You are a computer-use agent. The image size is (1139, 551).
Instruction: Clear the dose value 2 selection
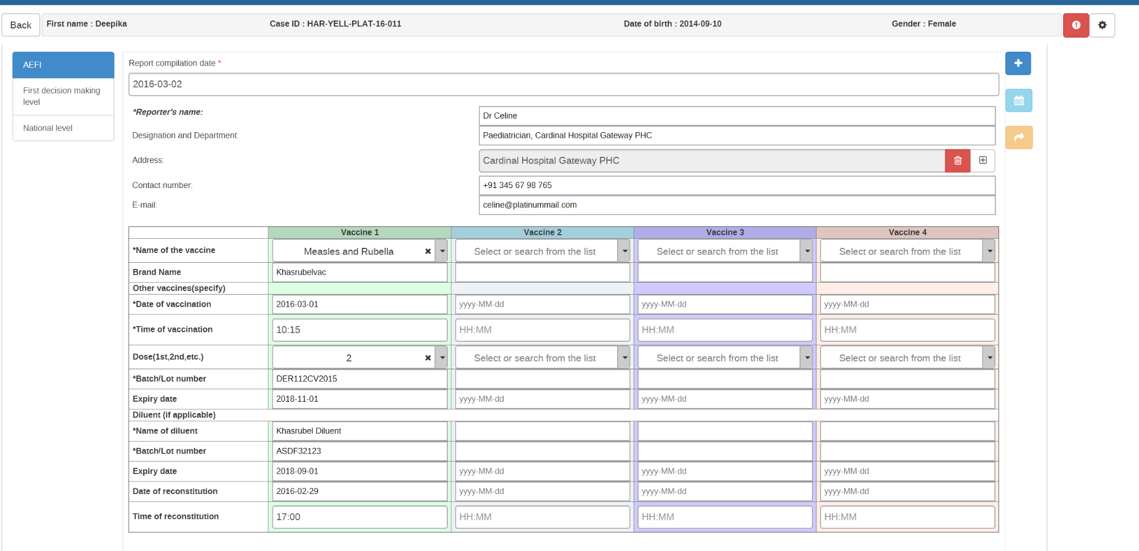[428, 358]
